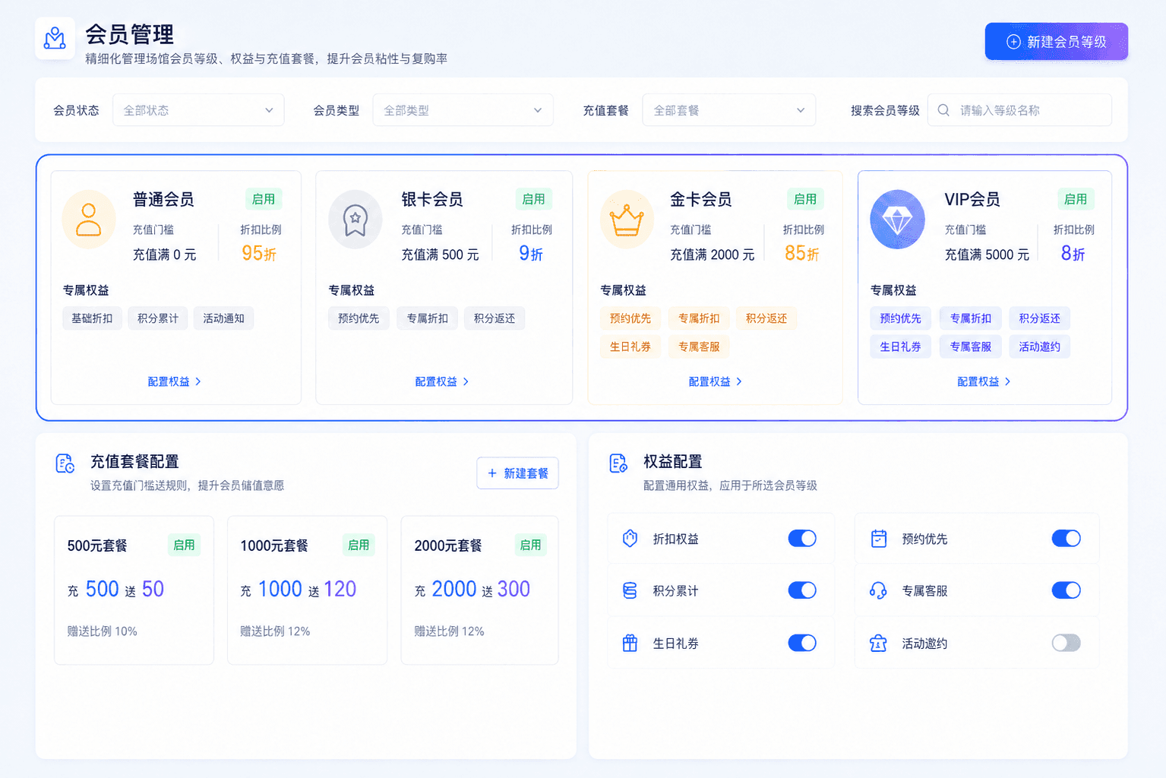Click the 启用 badge on 500元套餐
Image resolution: width=1166 pixels, height=778 pixels.
[184, 545]
